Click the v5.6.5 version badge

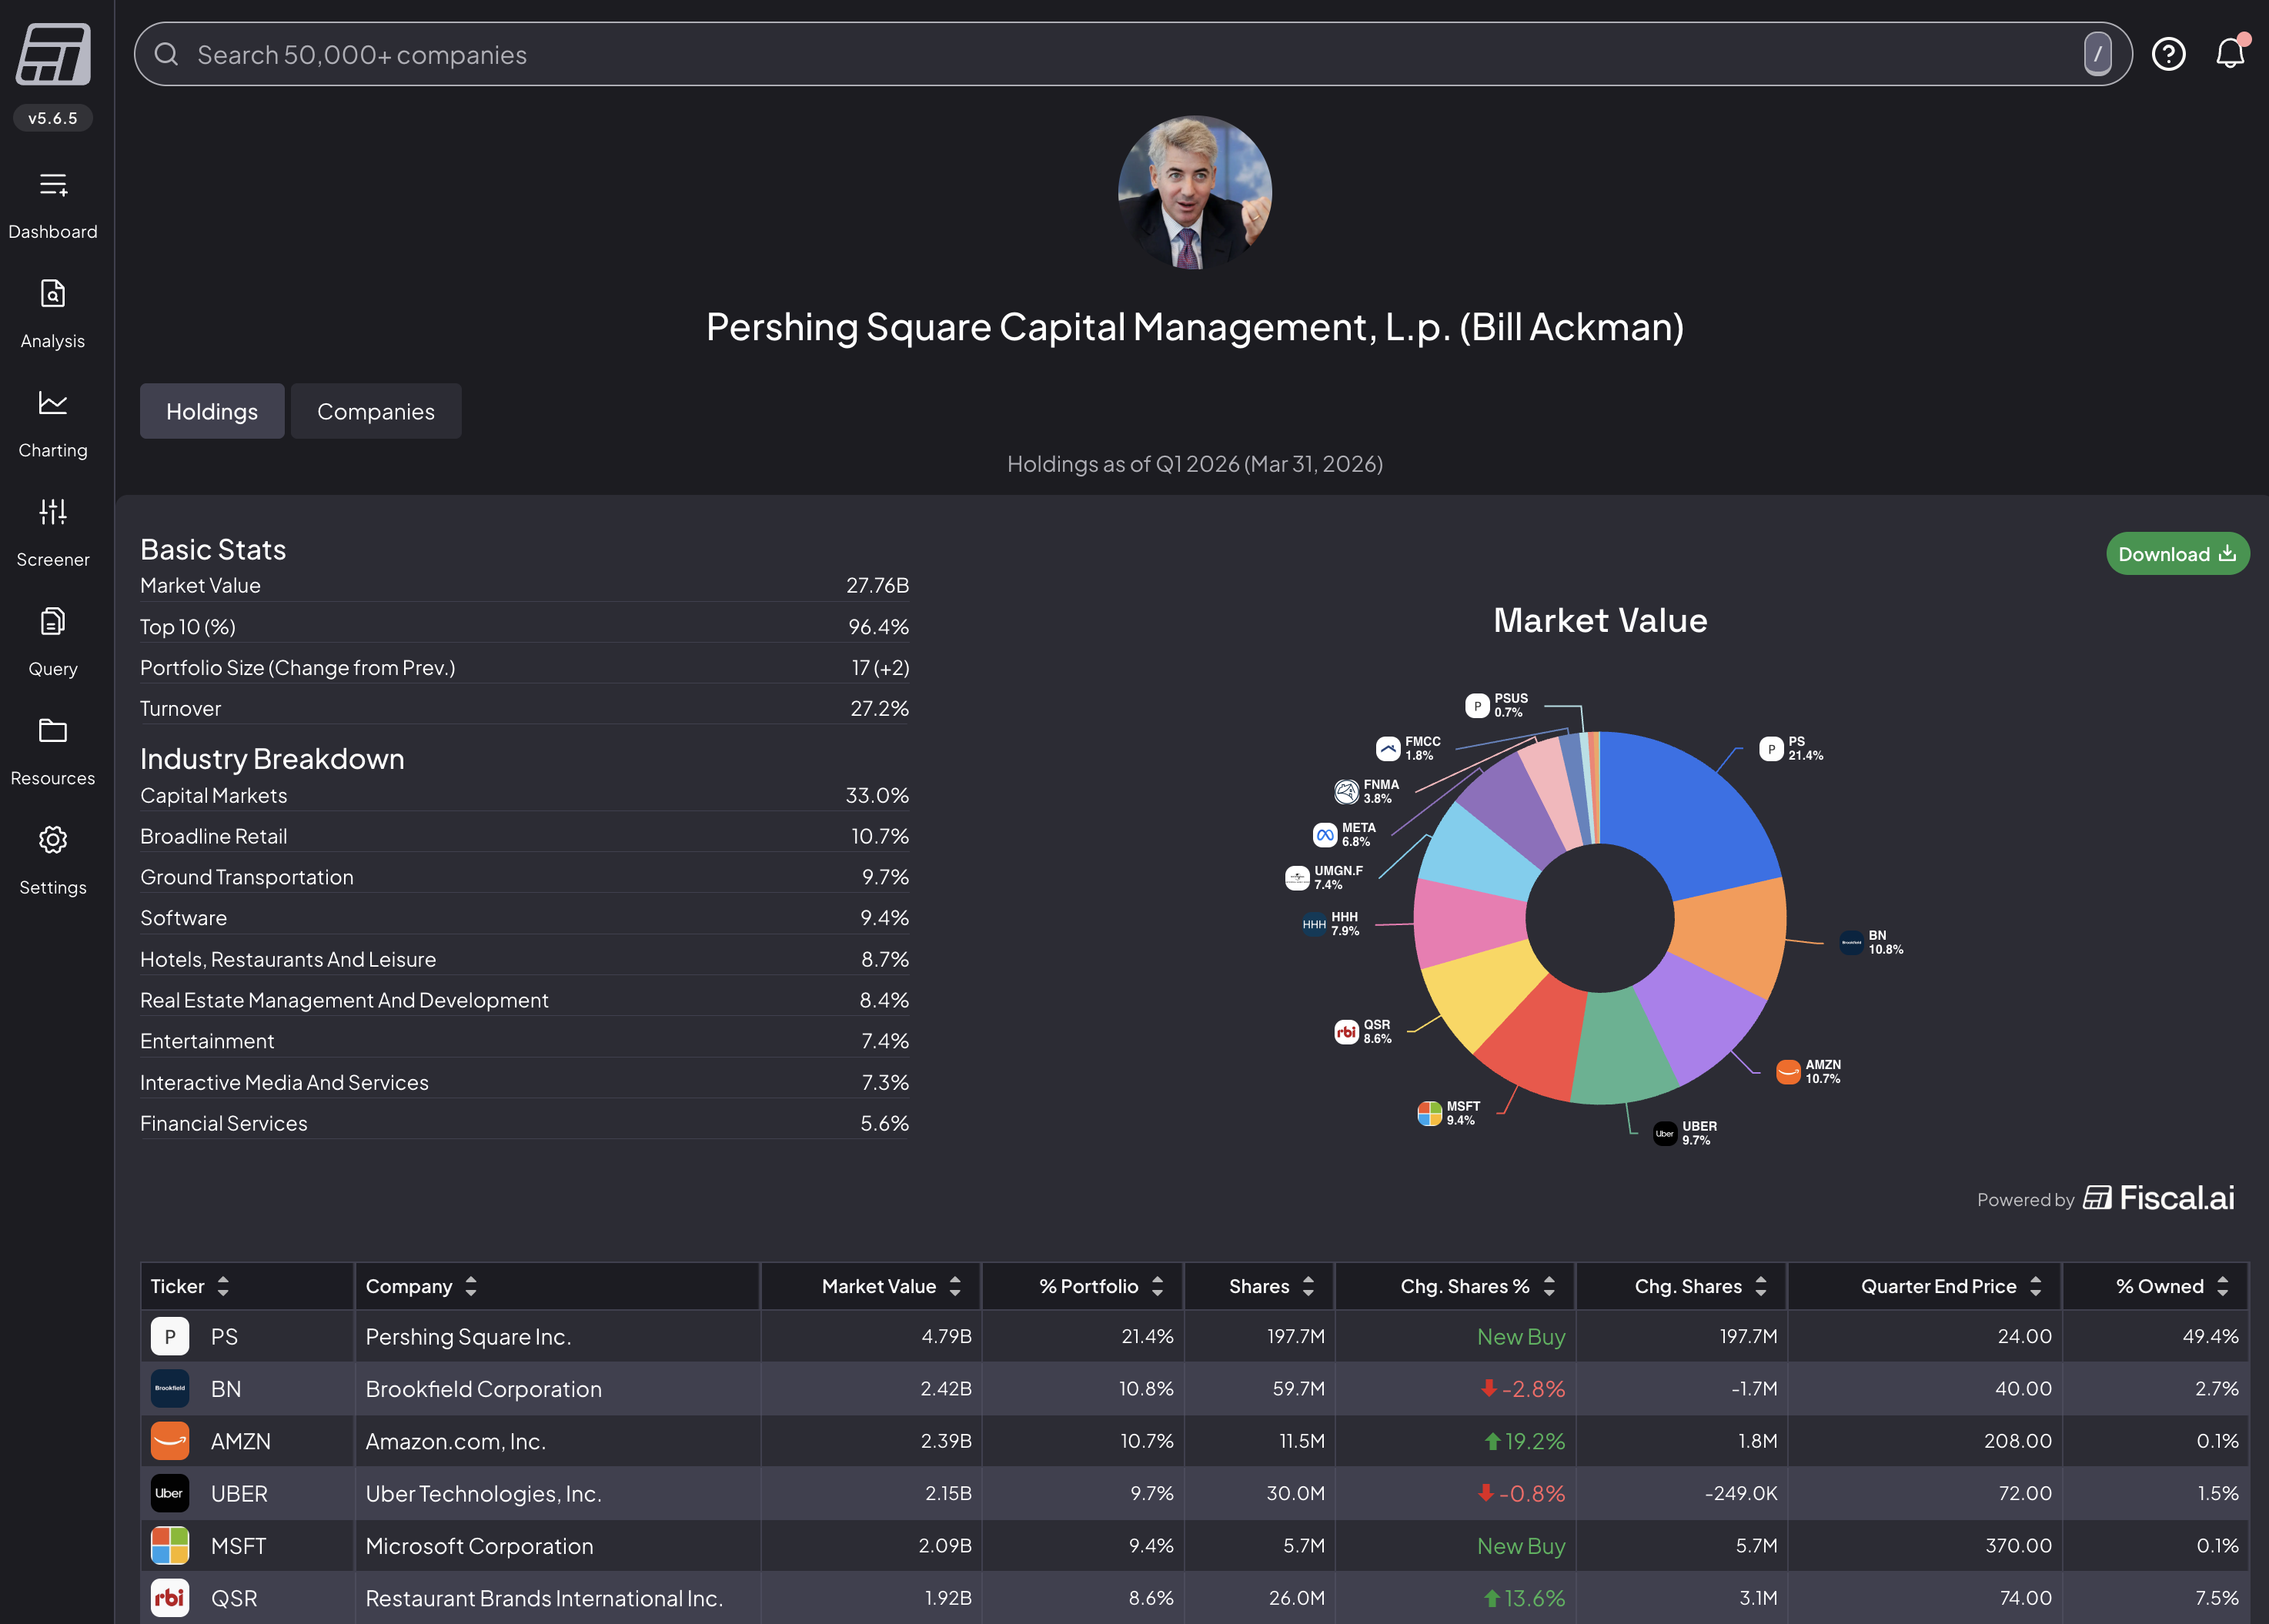pos(53,118)
